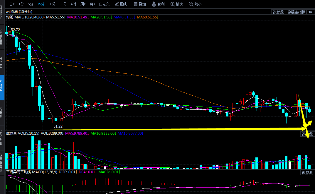The height and width of the screenshot is (194, 315).
Task: Select the 1分 timeframe
Action: (x=21, y=4)
